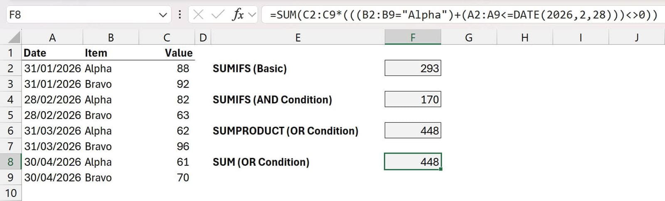Select column A header

(x=52, y=38)
